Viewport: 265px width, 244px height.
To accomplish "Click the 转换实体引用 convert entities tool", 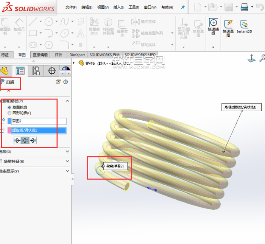I will coord(108,26).
